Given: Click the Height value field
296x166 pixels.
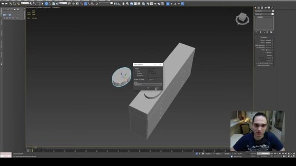Looking at the screenshot, I should coord(268,43).
